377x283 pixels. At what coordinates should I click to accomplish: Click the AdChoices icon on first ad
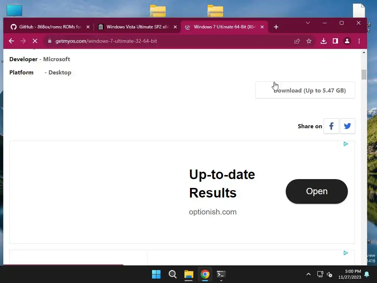346,144
